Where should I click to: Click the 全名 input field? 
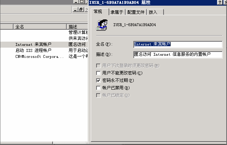point(178,44)
